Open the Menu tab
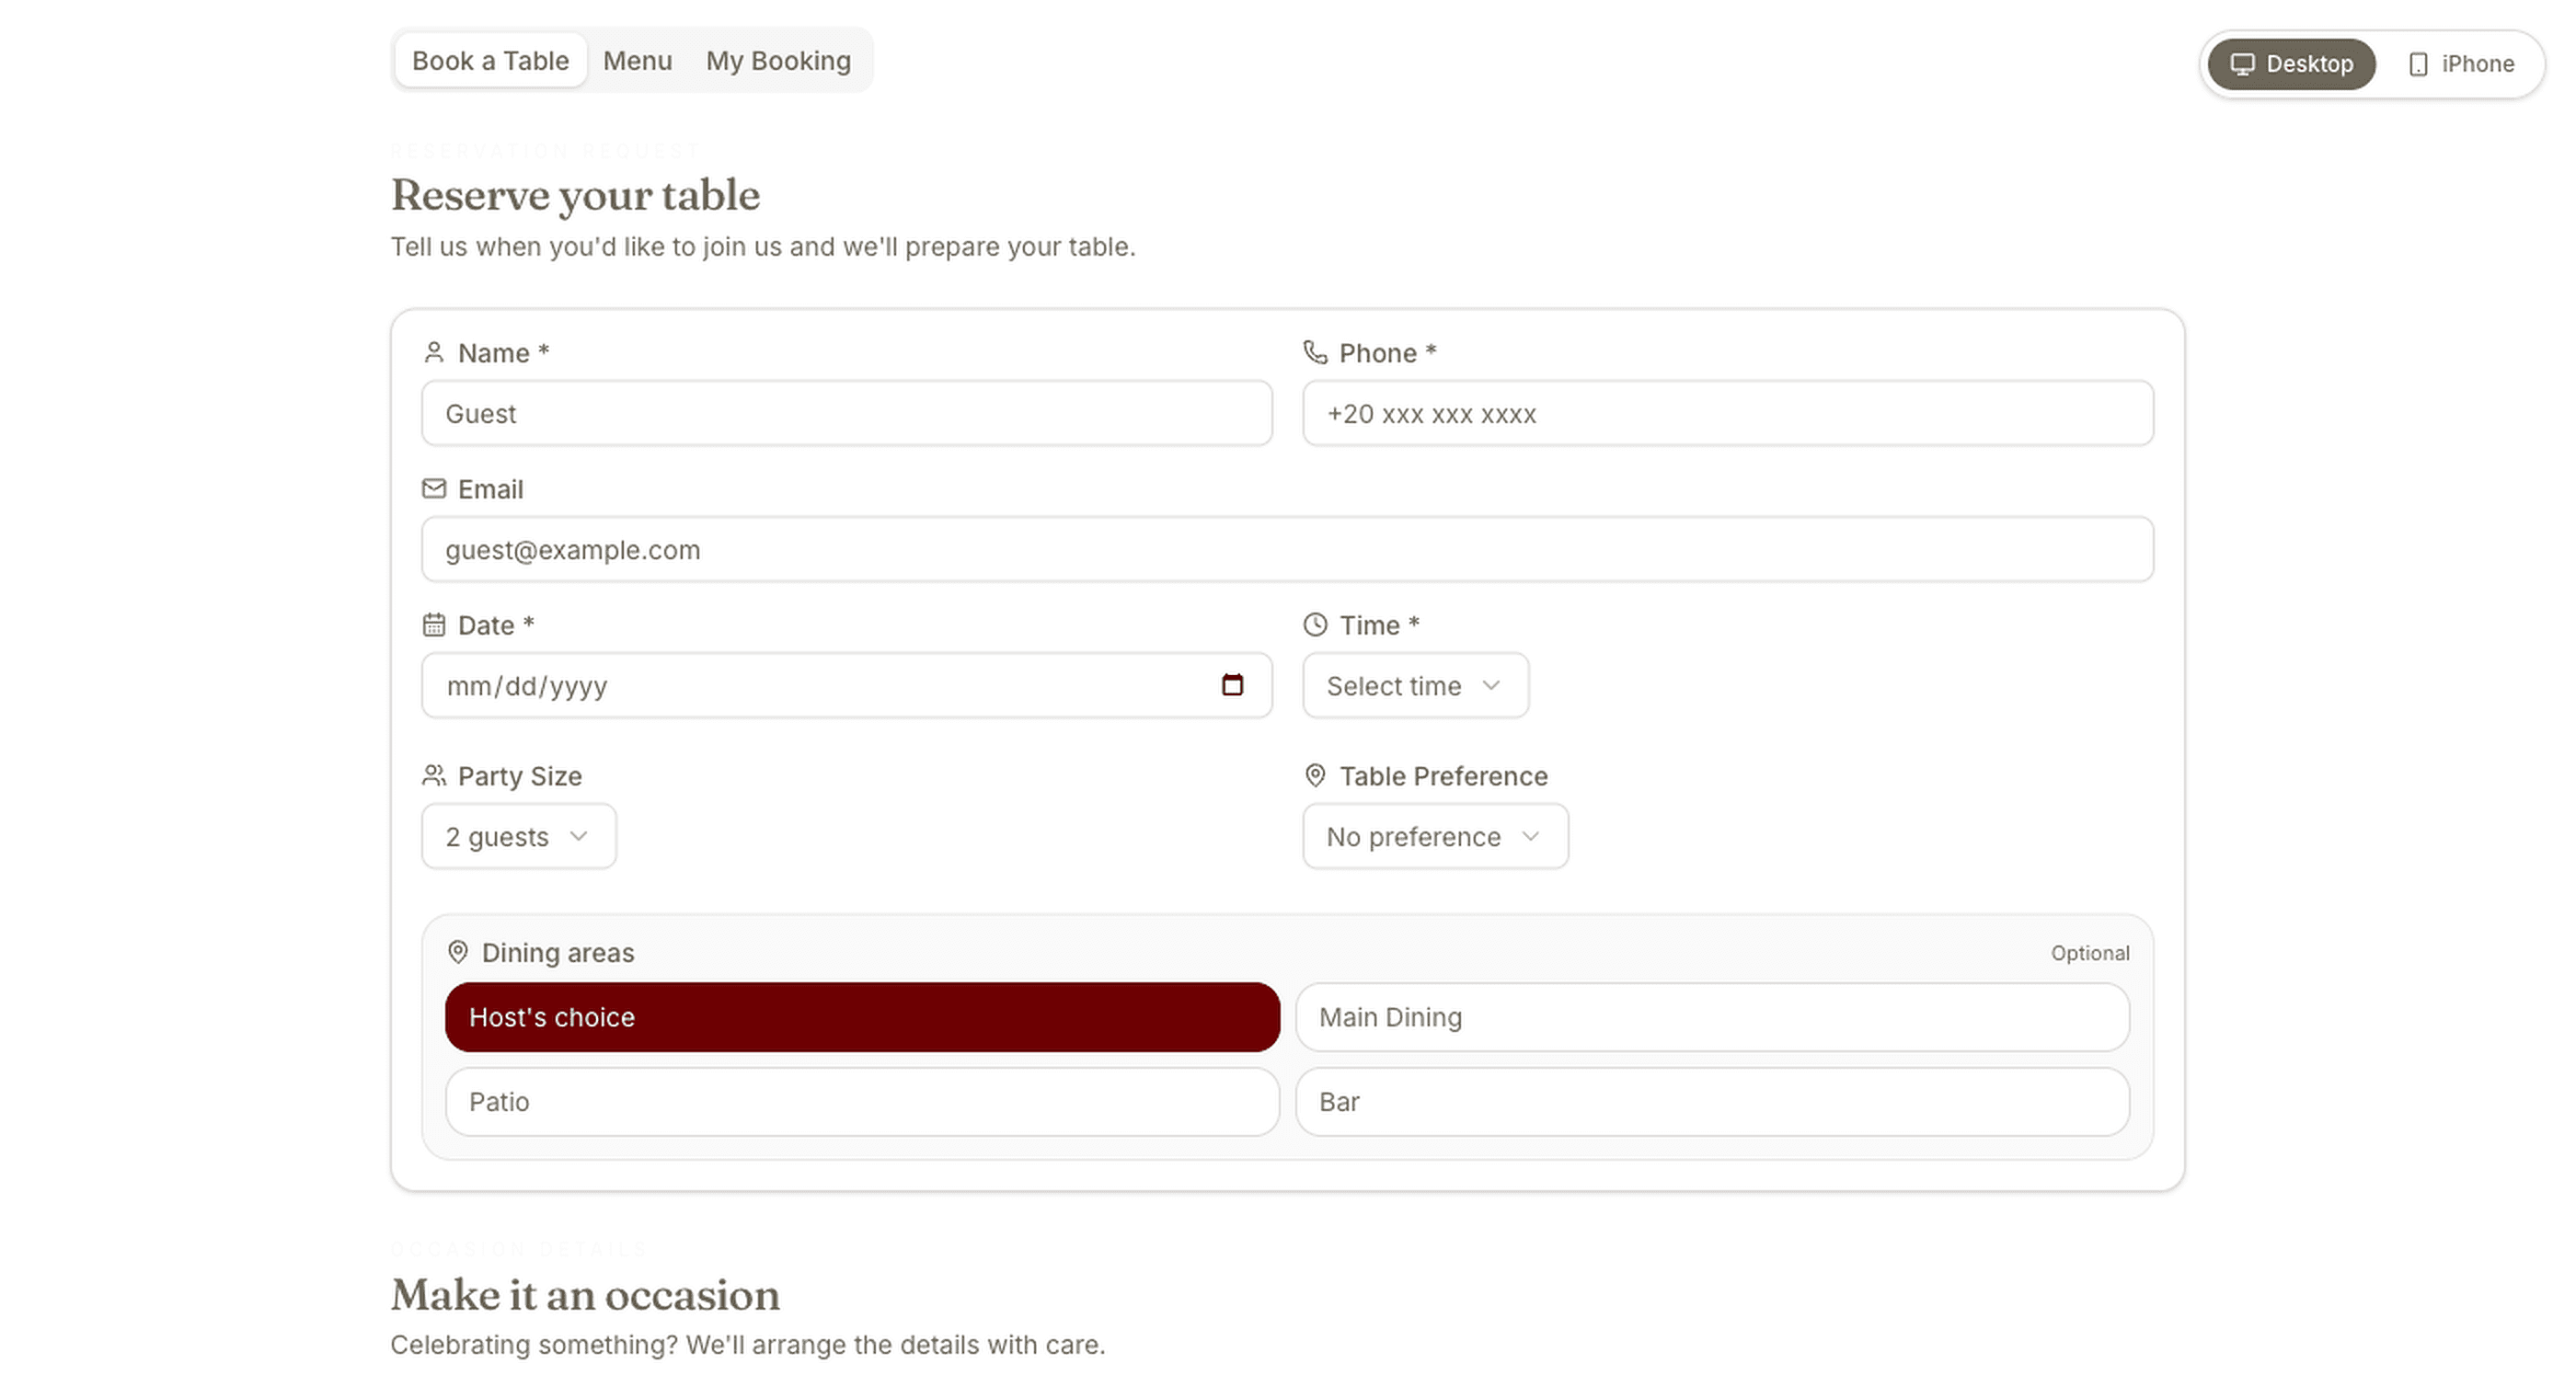The image size is (2576, 1398). [637, 61]
